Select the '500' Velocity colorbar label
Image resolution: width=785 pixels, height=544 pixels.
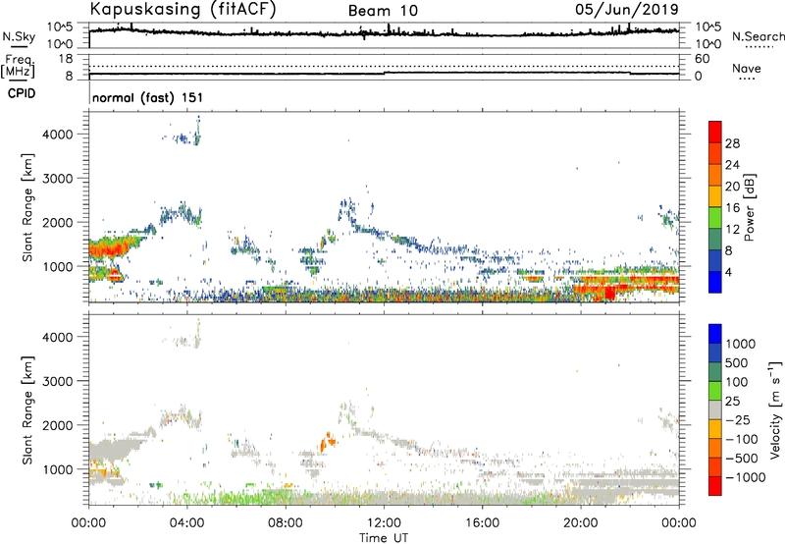pyautogui.click(x=739, y=362)
